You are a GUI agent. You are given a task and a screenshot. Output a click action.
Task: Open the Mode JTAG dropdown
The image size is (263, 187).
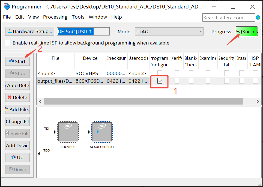coord(169,32)
